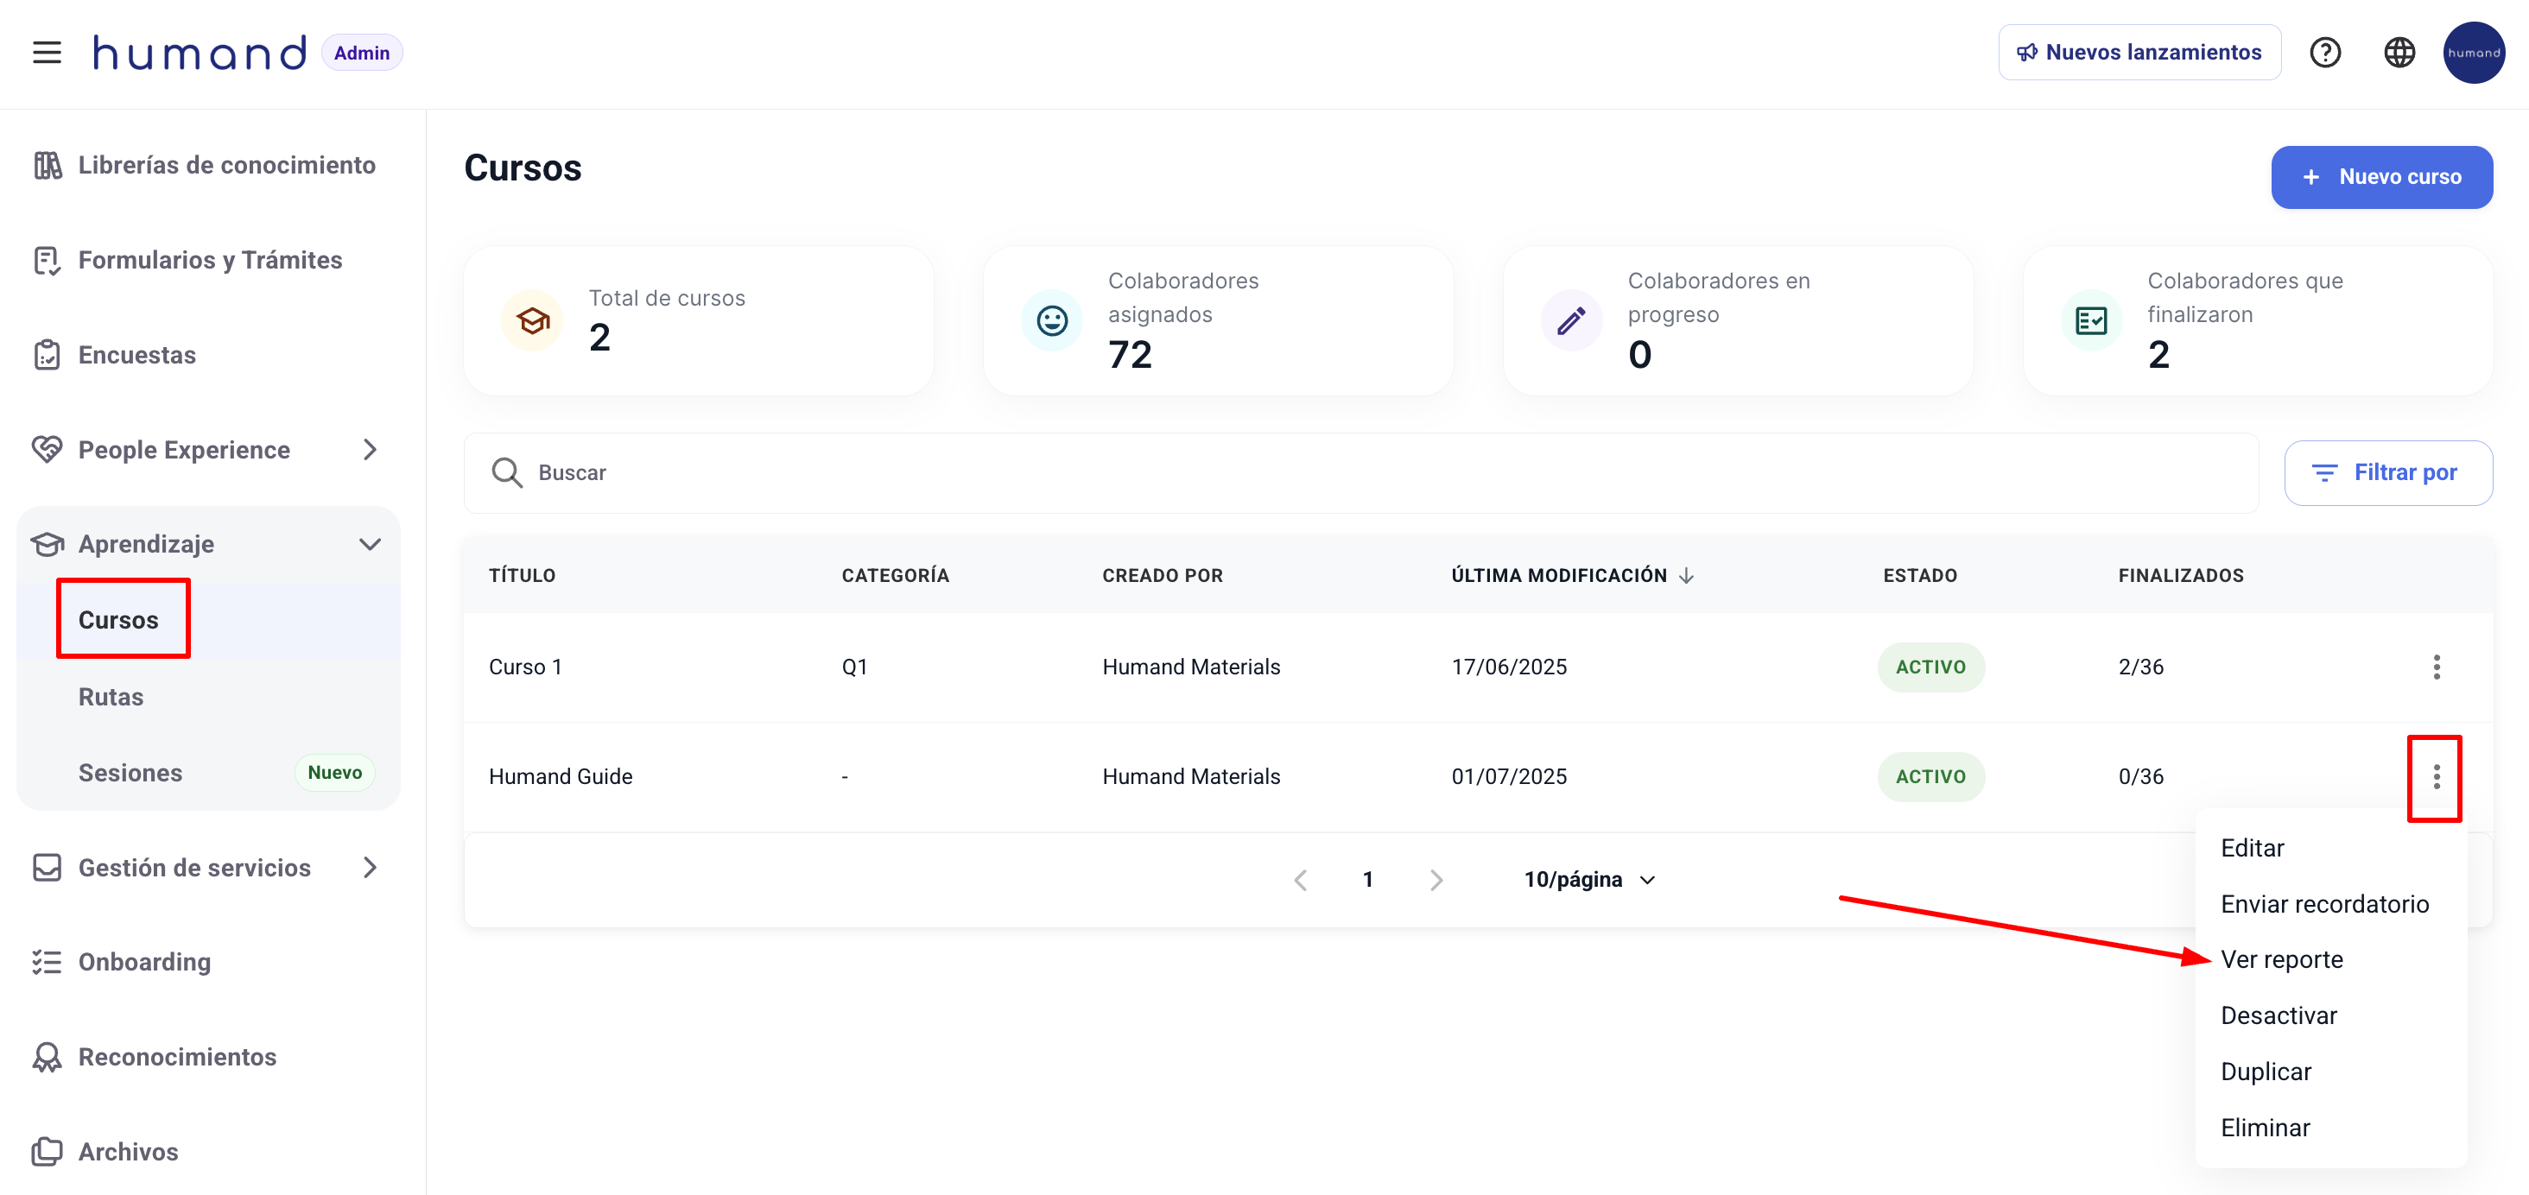Viewport: 2529px width, 1195px height.
Task: Open the hamburger menu icon
Action: pos(46,52)
